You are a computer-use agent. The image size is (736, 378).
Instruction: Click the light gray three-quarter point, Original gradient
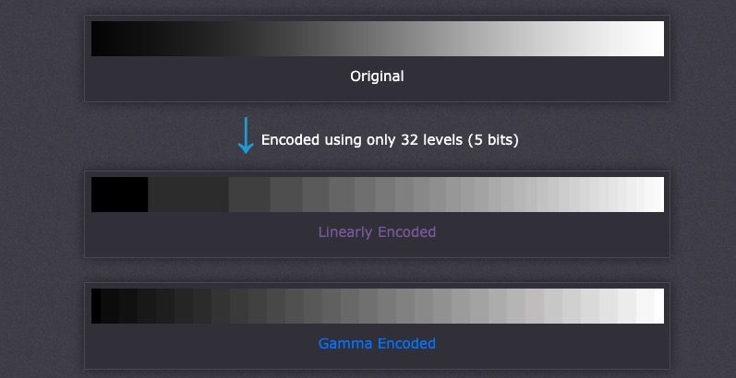click(521, 39)
